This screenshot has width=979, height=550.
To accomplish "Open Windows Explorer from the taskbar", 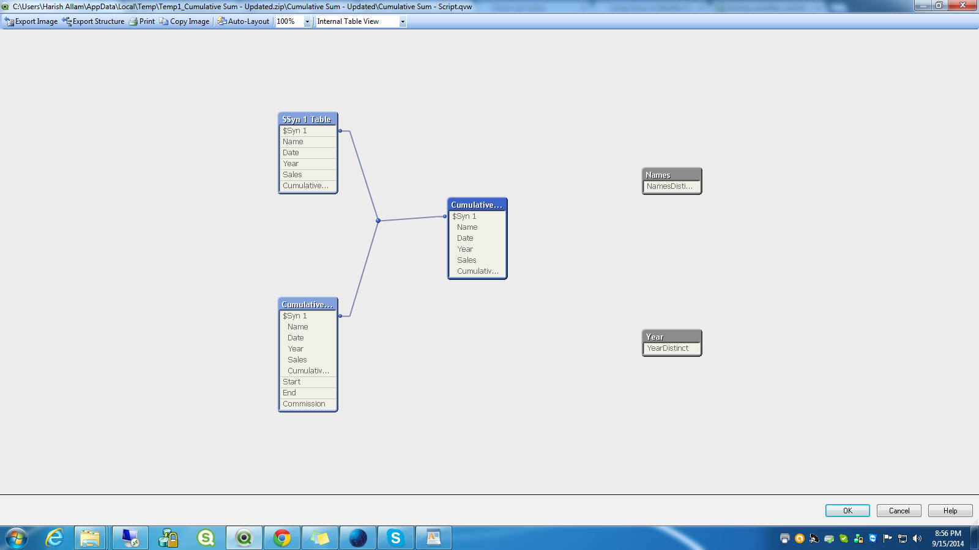I will click(x=90, y=538).
